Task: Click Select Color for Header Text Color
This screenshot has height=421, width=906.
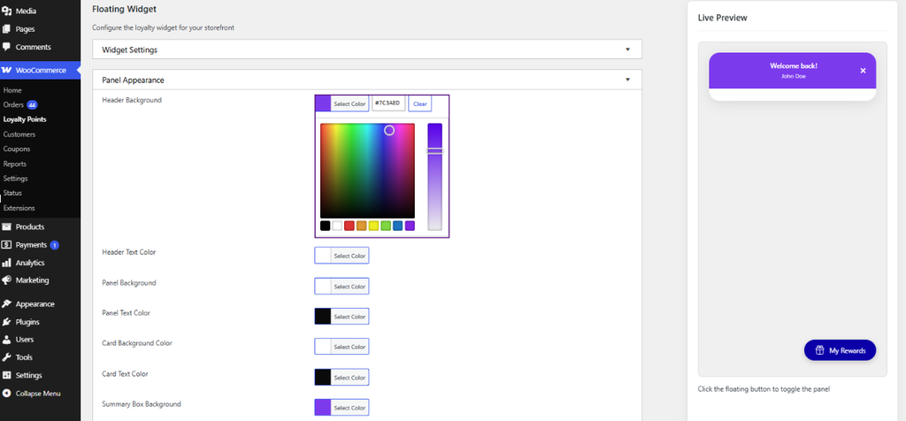Action: 349,256
